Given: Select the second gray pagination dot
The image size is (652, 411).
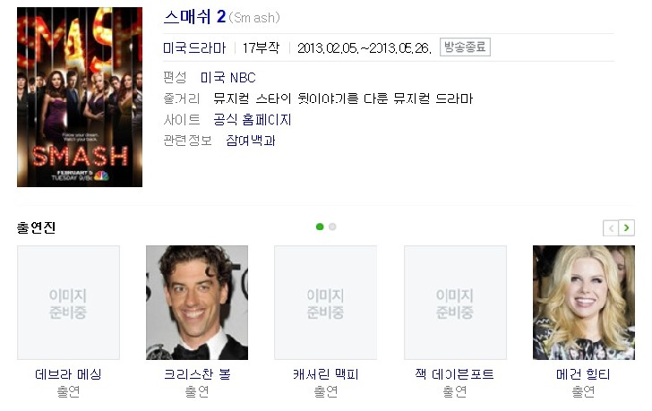Looking at the screenshot, I should click(332, 227).
